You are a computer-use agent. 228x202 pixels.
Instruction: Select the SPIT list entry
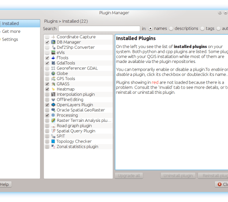coord(78,136)
